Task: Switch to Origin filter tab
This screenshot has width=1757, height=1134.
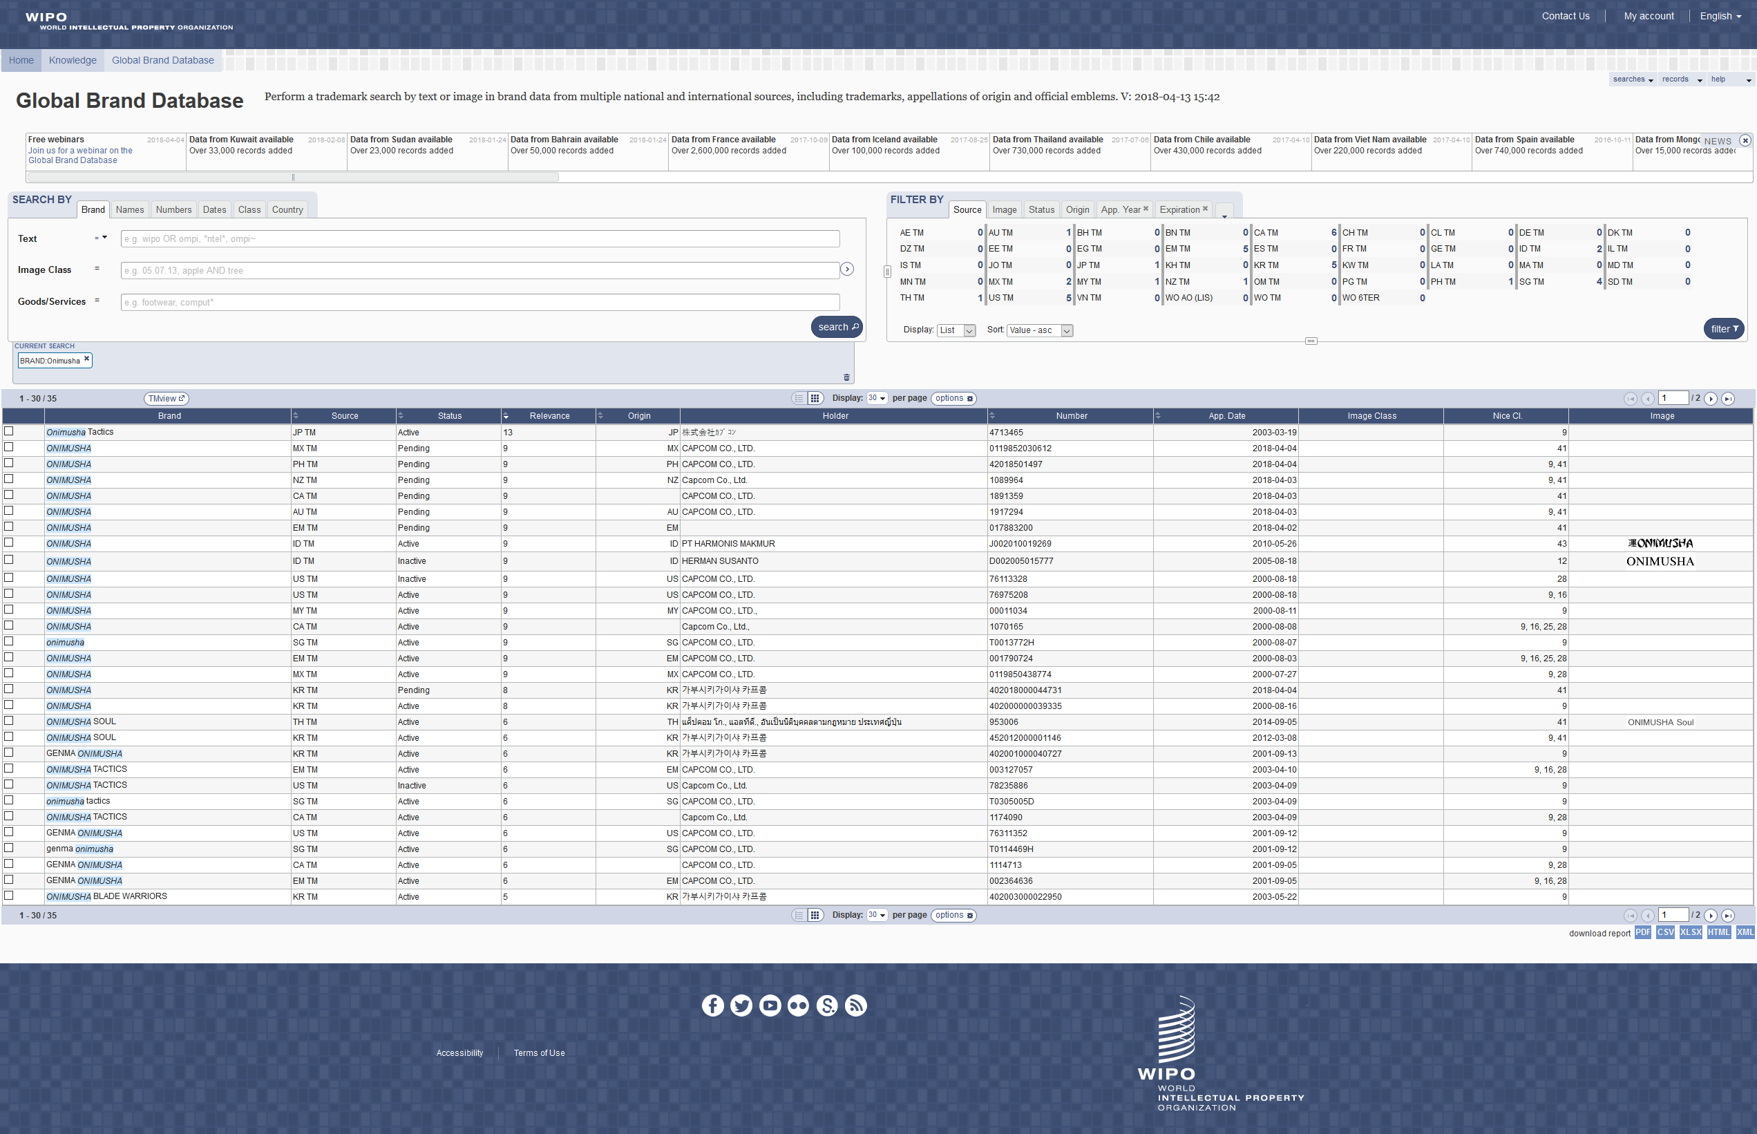Action: [x=1077, y=210]
